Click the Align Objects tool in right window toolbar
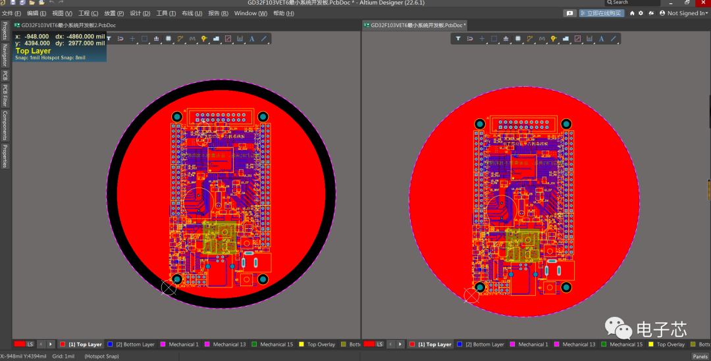The height and width of the screenshot is (361, 711). click(506, 39)
